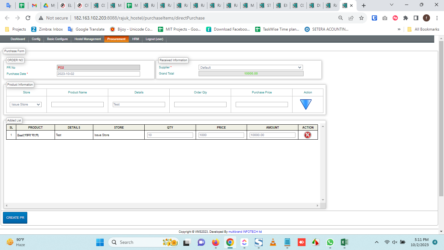The image size is (444, 250).
Task: Expand the bookmarks overflow chevron
Action: (x=399, y=29)
